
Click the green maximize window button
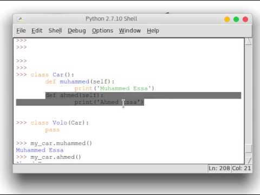(x=236, y=19)
